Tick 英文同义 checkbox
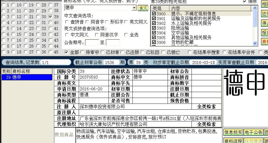Viewport: 268px width, 143px height. 126,22
